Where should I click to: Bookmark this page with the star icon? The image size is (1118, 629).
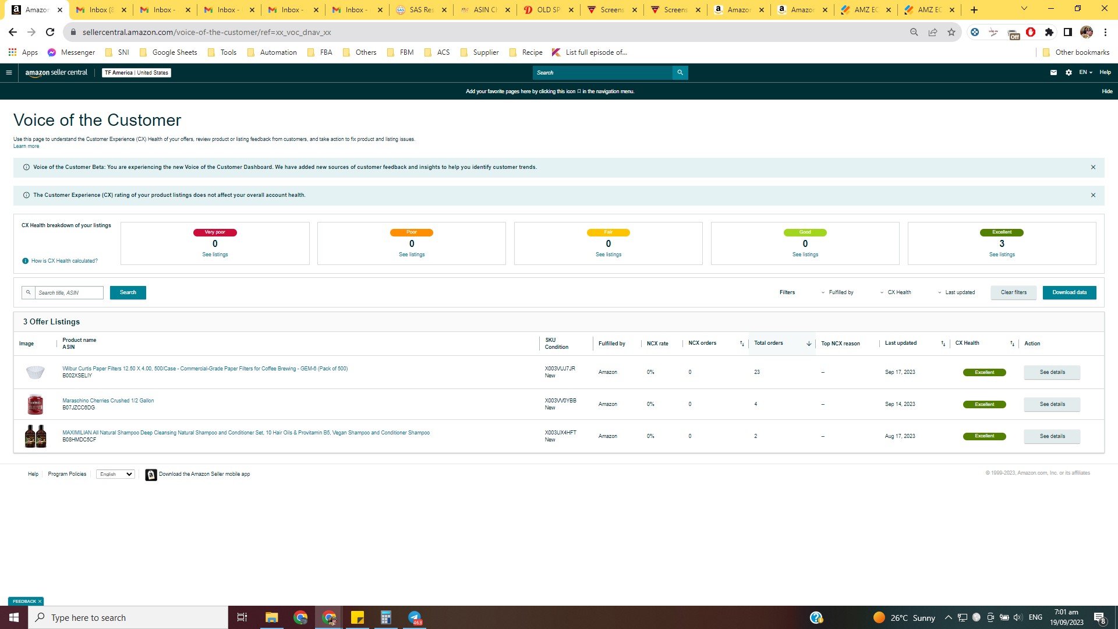(951, 32)
